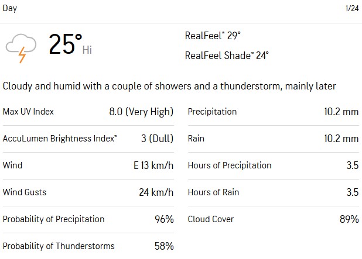This screenshot has height=259, width=362.
Task: Click the E 13 km/h wind value
Action: pos(153,165)
